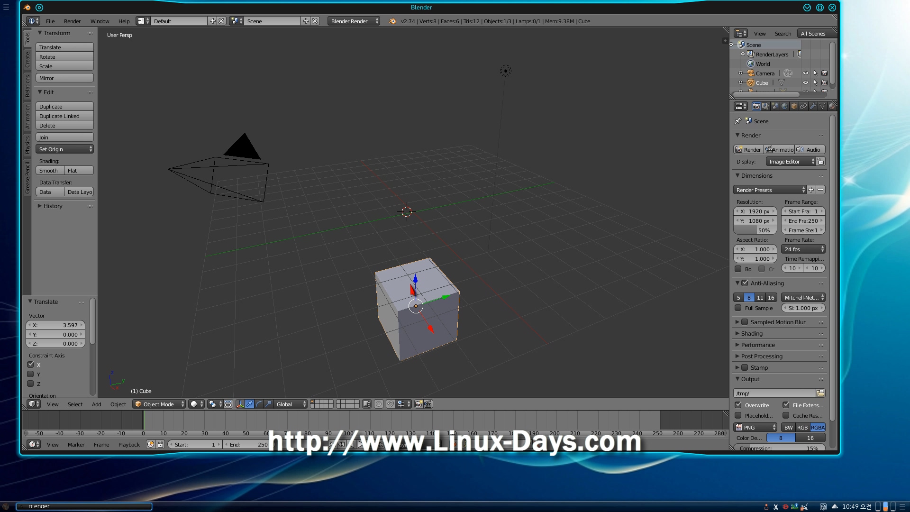Switch to the Create tab in tool shelf
This screenshot has width=910, height=512.
pos(27,59)
